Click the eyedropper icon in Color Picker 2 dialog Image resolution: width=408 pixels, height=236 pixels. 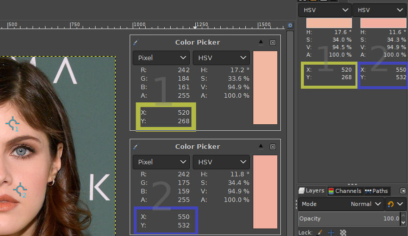click(x=136, y=147)
